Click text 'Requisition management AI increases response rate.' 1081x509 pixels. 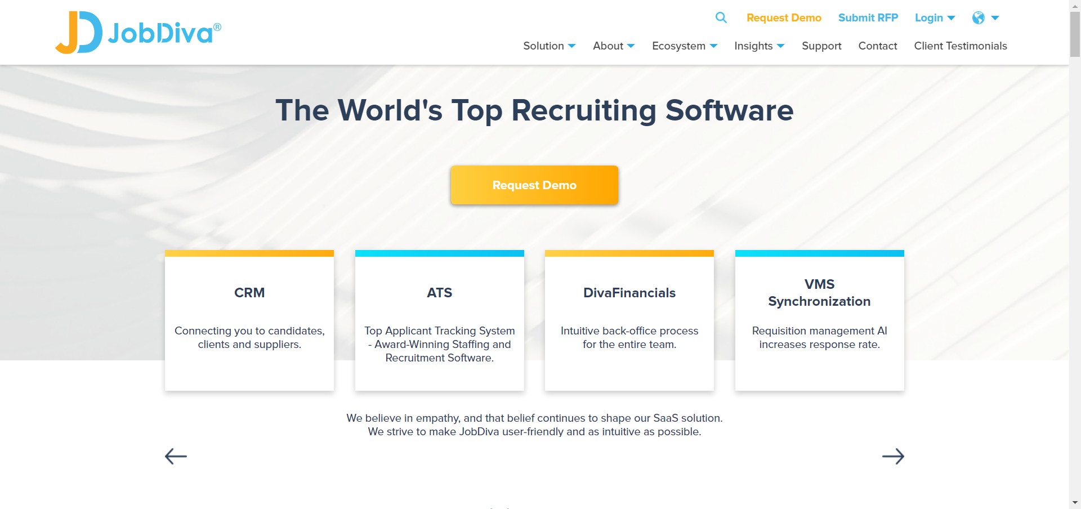coord(820,337)
